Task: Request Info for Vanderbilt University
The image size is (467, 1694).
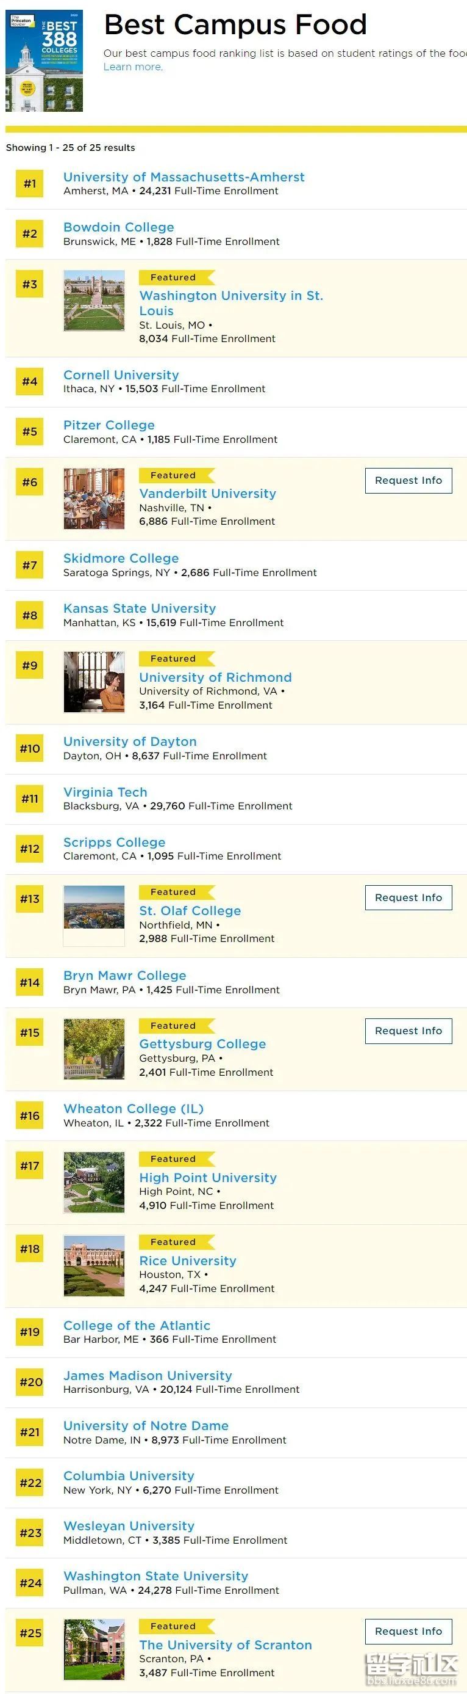Action: 408,481
